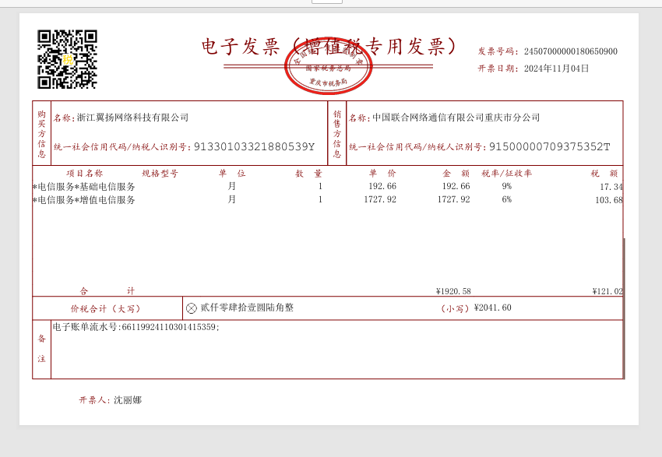Click the grand total ¥2041.60
This screenshot has height=457, width=662.
tap(492, 308)
